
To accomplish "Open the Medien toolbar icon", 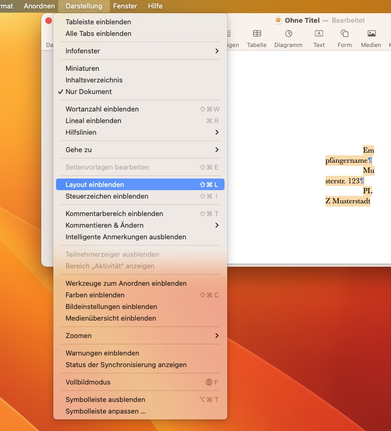I will [x=371, y=34].
